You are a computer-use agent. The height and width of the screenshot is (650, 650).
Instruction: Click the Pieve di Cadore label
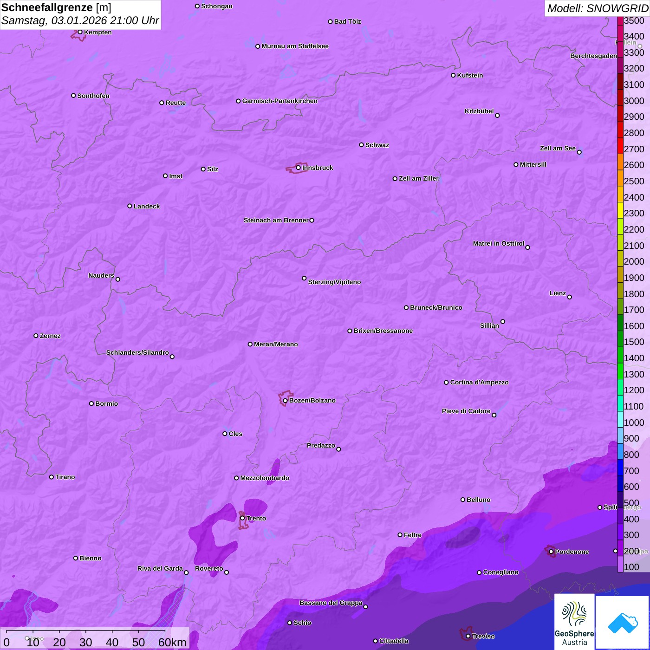466,411
